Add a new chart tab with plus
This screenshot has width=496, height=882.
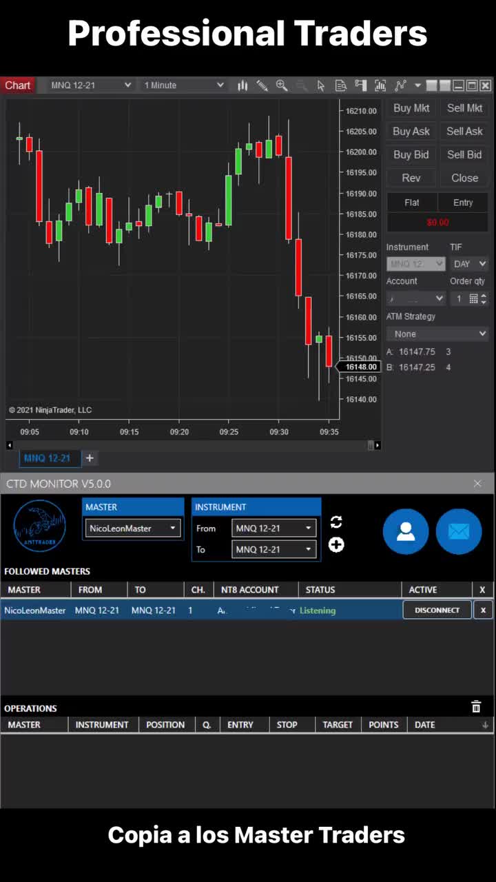point(90,458)
